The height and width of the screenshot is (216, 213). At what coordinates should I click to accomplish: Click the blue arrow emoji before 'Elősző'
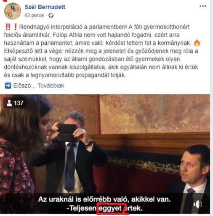click(8, 85)
